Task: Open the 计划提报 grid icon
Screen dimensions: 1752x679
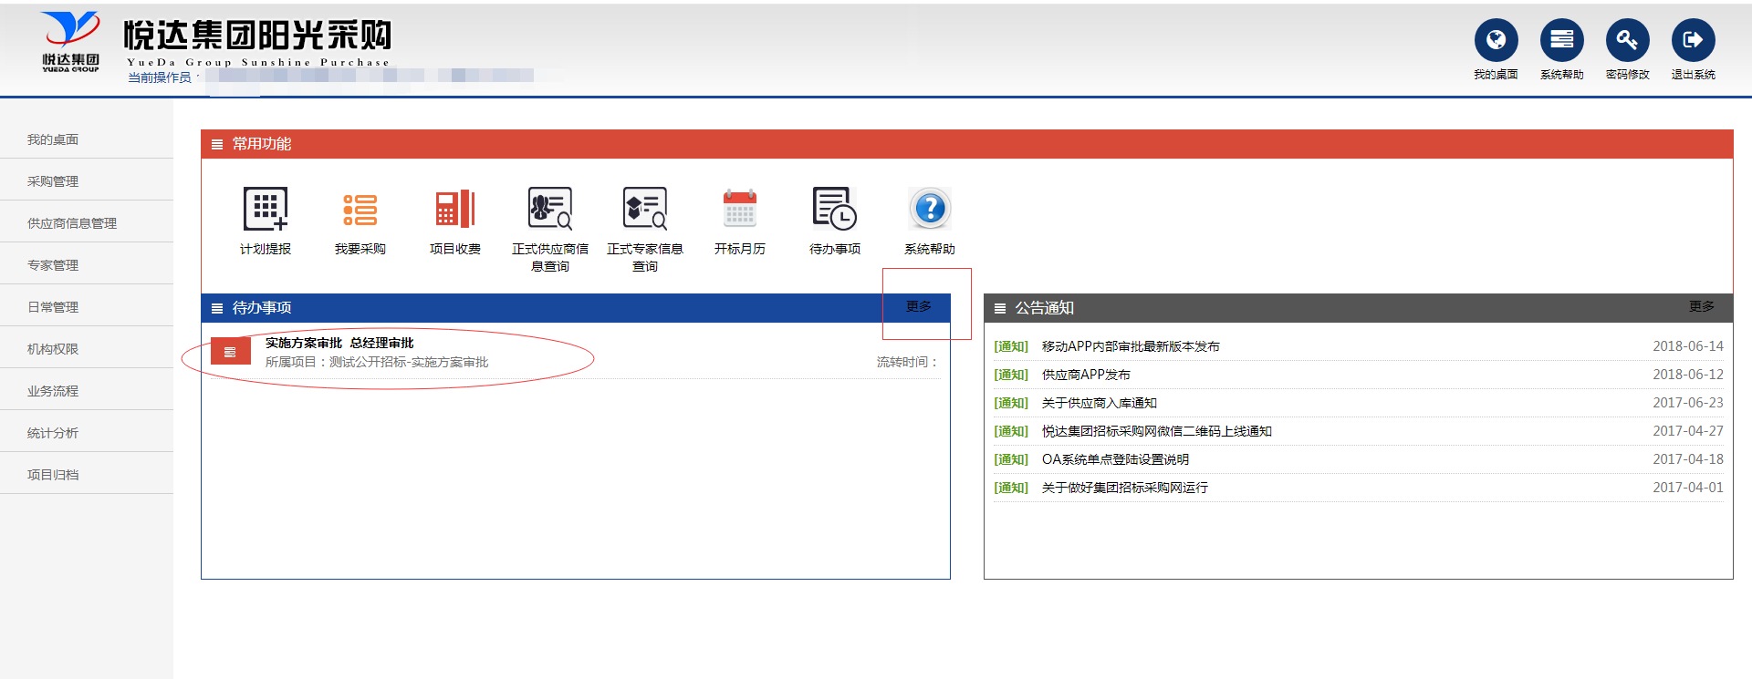Action: (266, 209)
